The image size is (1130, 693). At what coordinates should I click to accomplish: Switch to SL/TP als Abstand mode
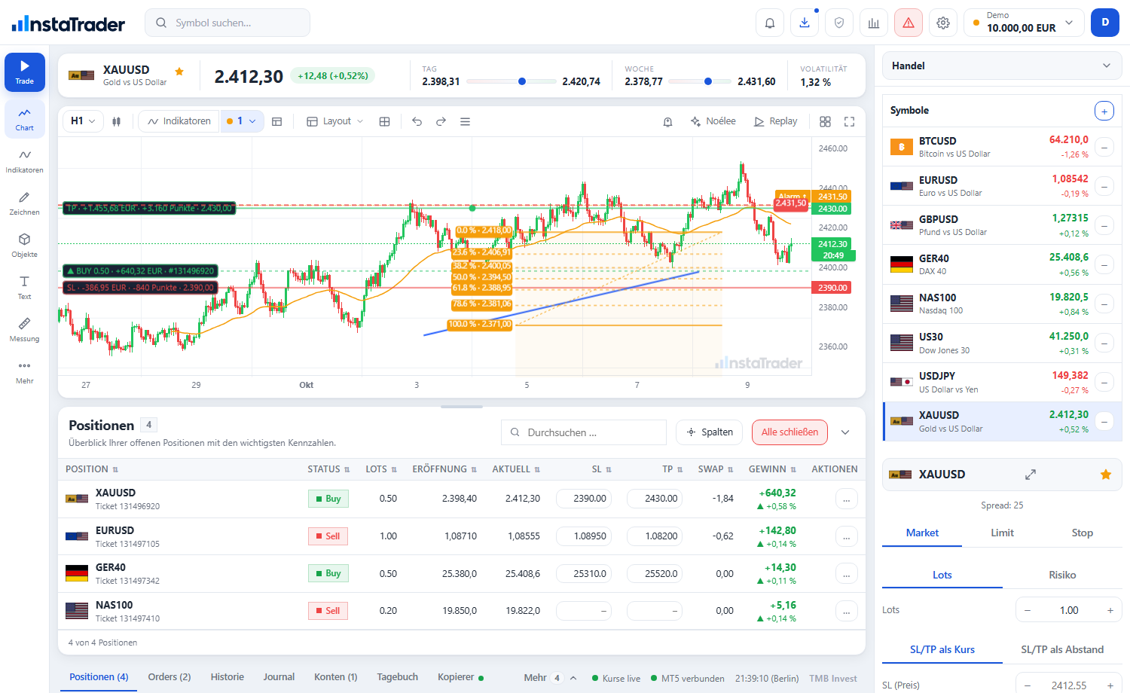pyautogui.click(x=1062, y=649)
